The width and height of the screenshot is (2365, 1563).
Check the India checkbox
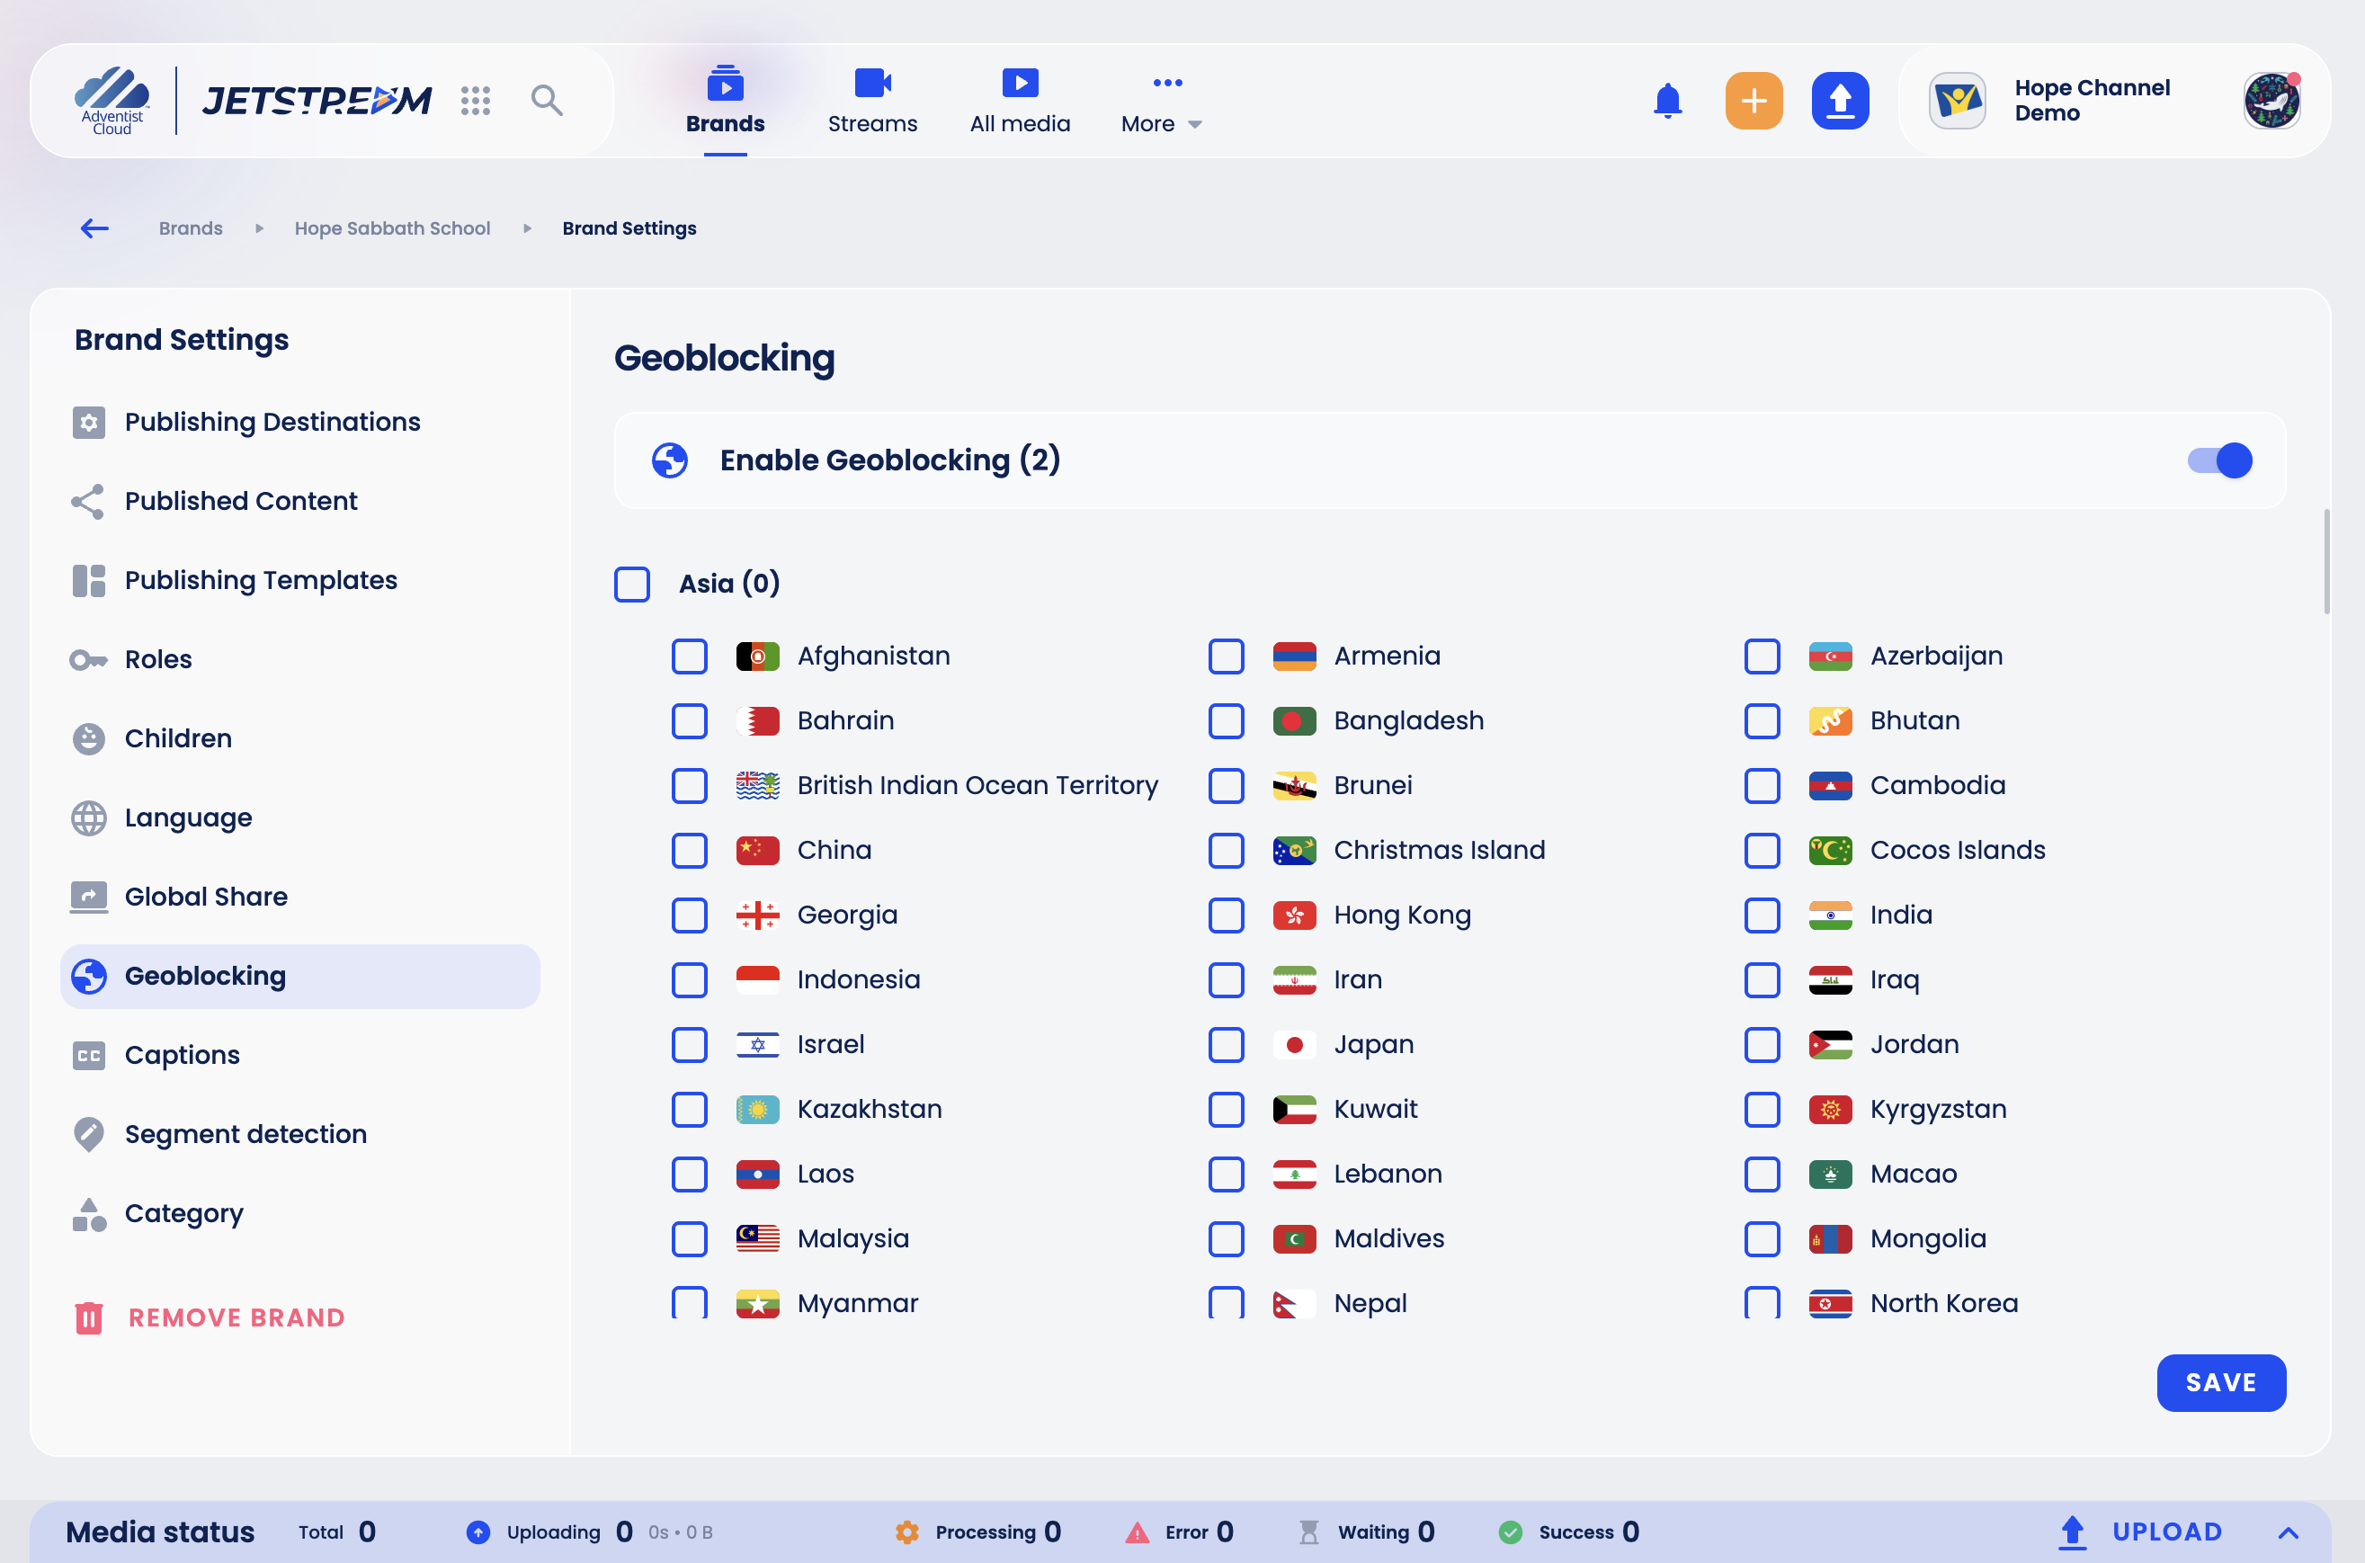pyautogui.click(x=1762, y=916)
